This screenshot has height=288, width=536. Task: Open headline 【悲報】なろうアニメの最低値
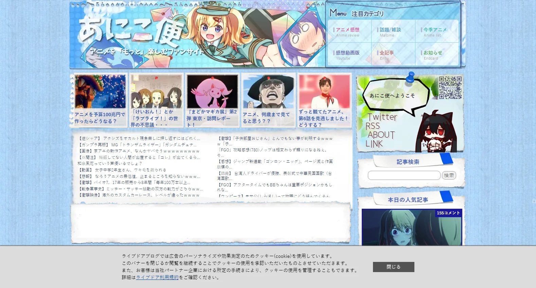coord(139,176)
